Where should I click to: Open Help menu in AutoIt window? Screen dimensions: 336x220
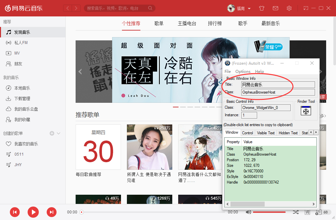[259, 72]
